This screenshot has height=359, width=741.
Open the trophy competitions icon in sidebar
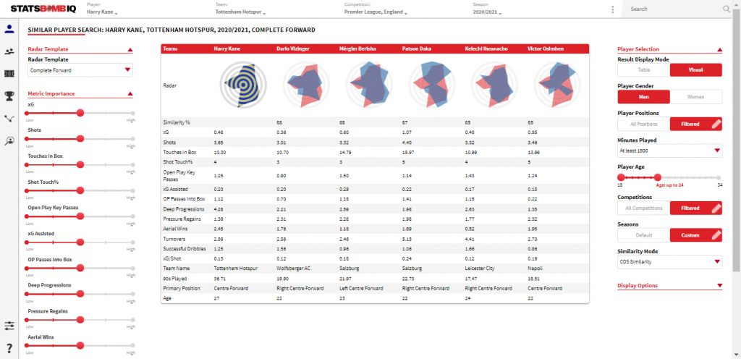click(x=9, y=96)
